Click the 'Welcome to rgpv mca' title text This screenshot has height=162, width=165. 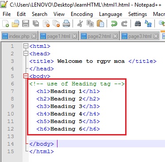click(x=91, y=61)
